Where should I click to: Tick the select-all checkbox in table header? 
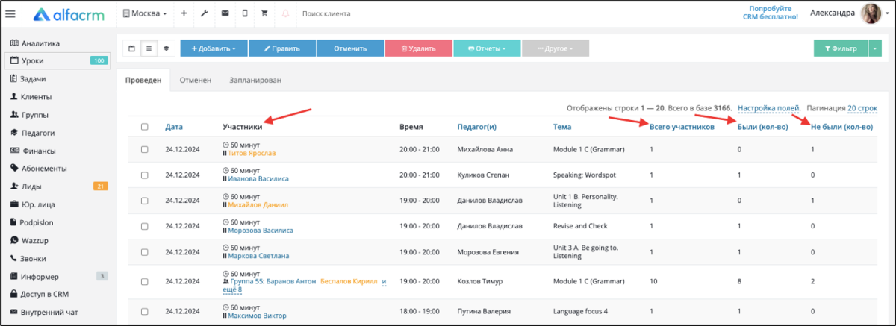click(x=145, y=127)
